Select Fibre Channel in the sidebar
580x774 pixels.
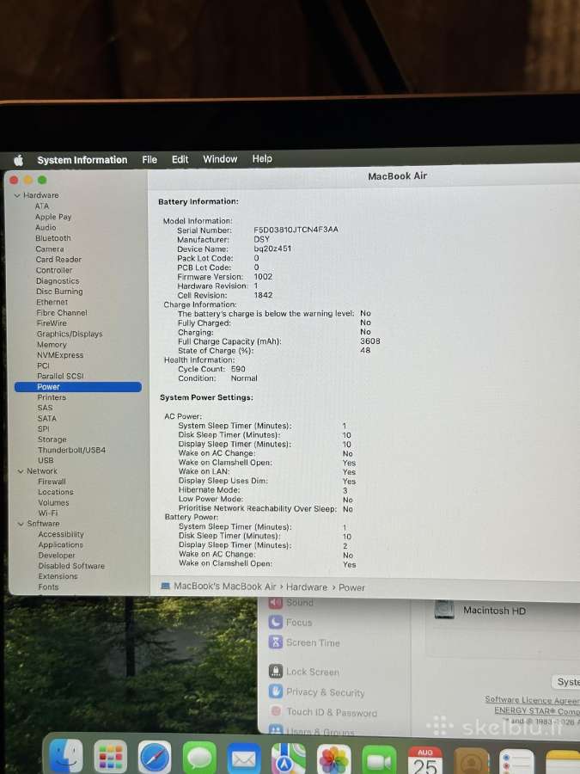62,312
